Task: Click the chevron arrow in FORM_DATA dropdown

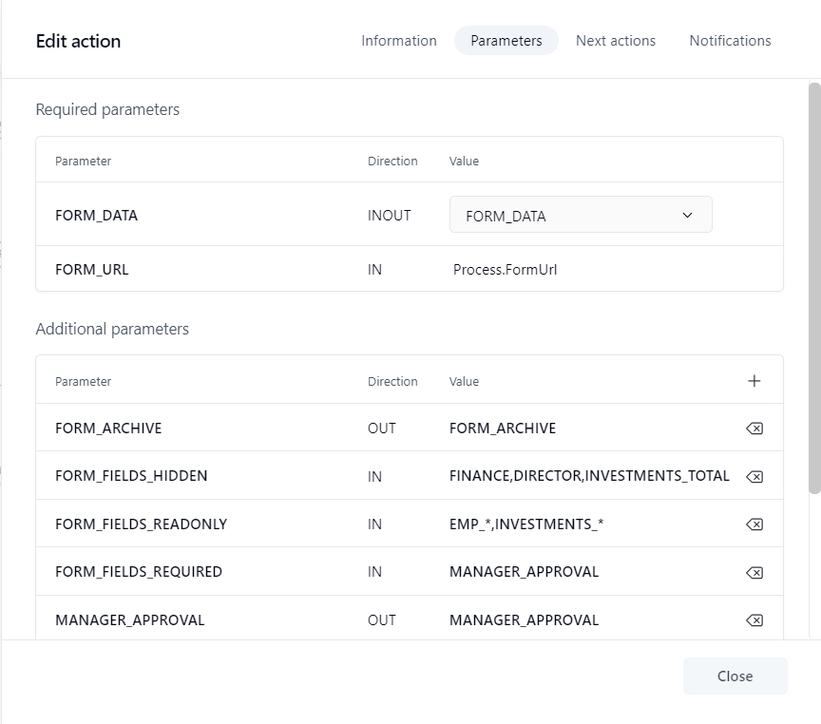Action: (687, 216)
